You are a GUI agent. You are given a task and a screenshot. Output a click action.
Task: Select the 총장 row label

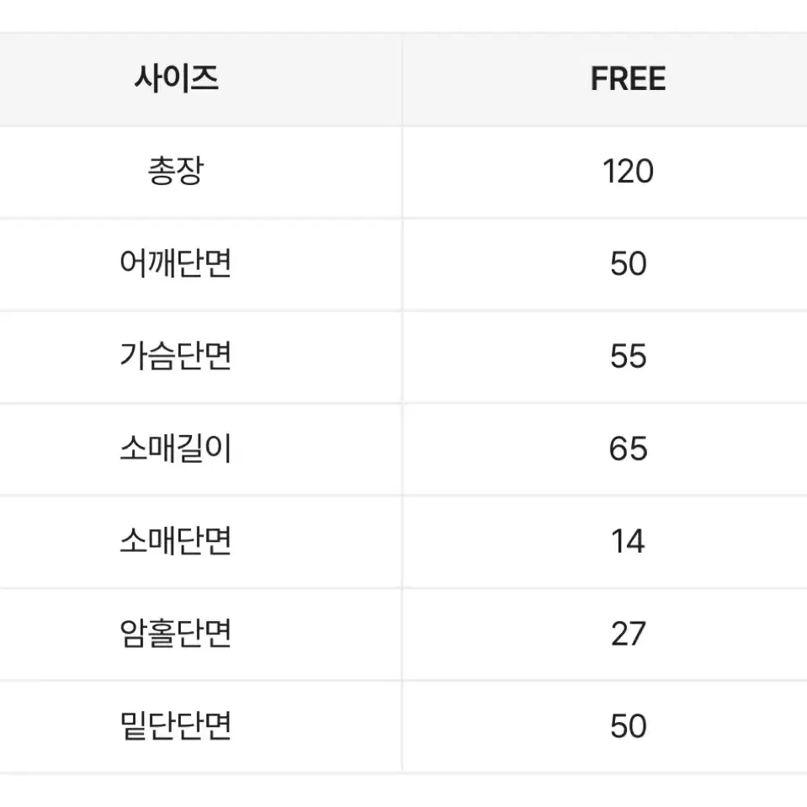click(176, 172)
